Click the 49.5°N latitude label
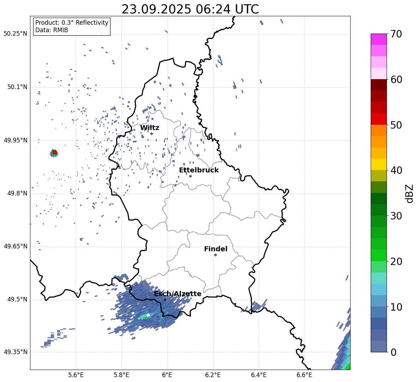 17,300
